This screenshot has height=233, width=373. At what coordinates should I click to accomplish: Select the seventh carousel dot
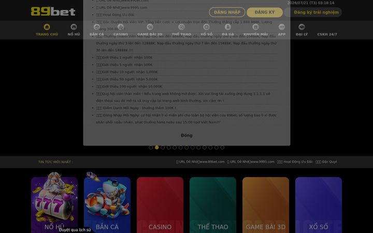[187, 148]
